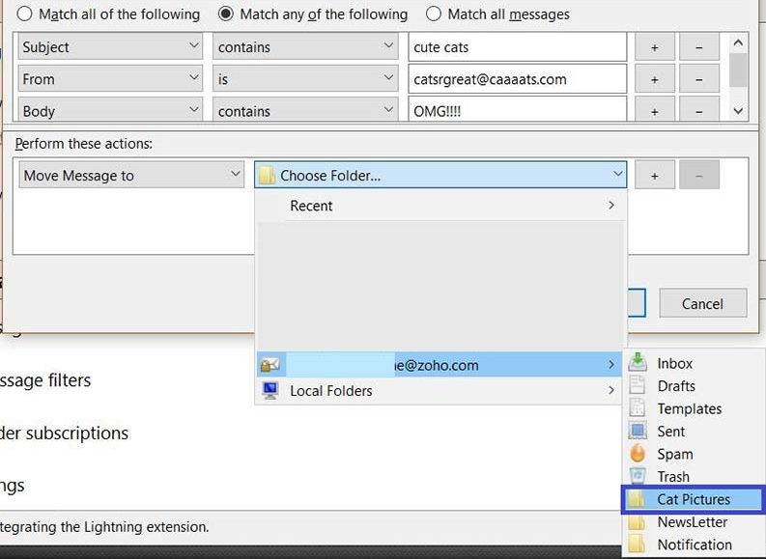Select Match any of the following
Viewport: 766px width, 559px height.
pos(225,14)
